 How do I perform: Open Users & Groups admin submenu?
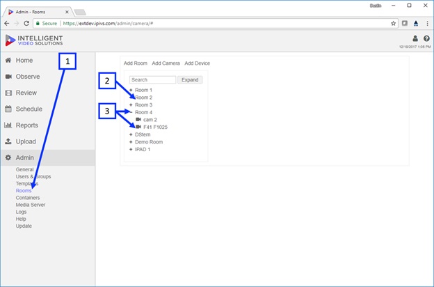click(33, 177)
